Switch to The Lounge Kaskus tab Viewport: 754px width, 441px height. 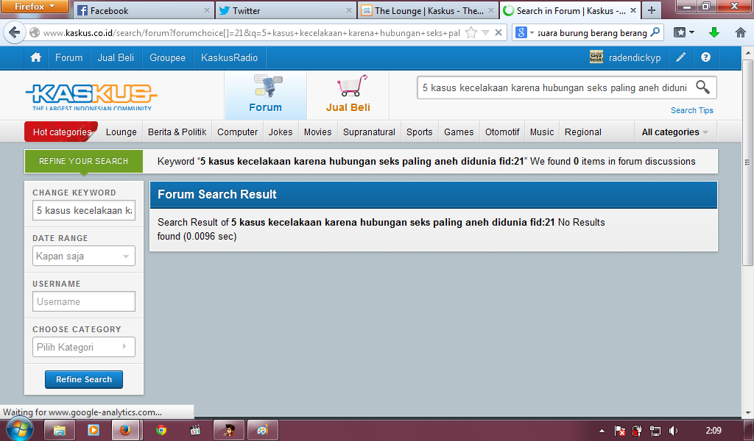(428, 10)
